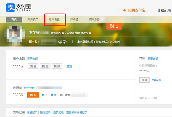Click the 累计收益 label

coord(65,95)
